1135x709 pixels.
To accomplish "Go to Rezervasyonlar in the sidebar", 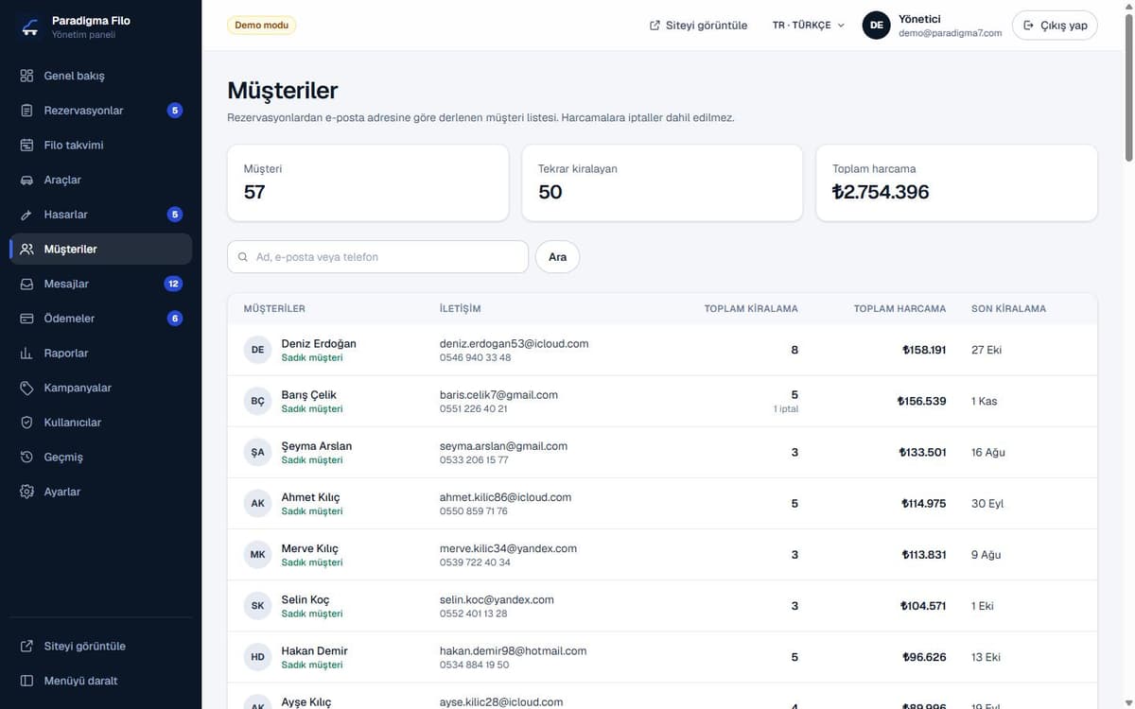I will [101, 111].
